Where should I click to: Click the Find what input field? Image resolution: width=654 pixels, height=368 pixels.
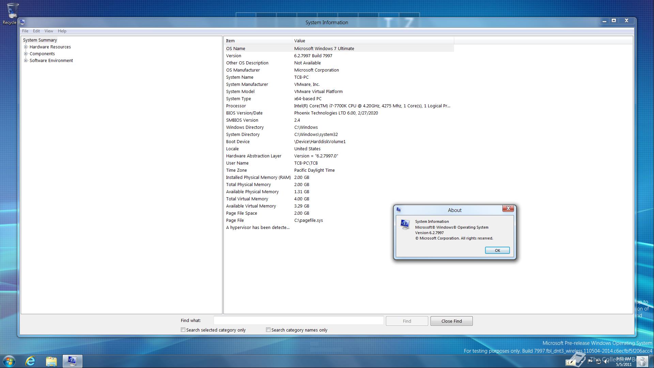[x=298, y=321]
